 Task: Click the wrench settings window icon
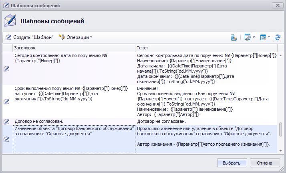(248, 37)
